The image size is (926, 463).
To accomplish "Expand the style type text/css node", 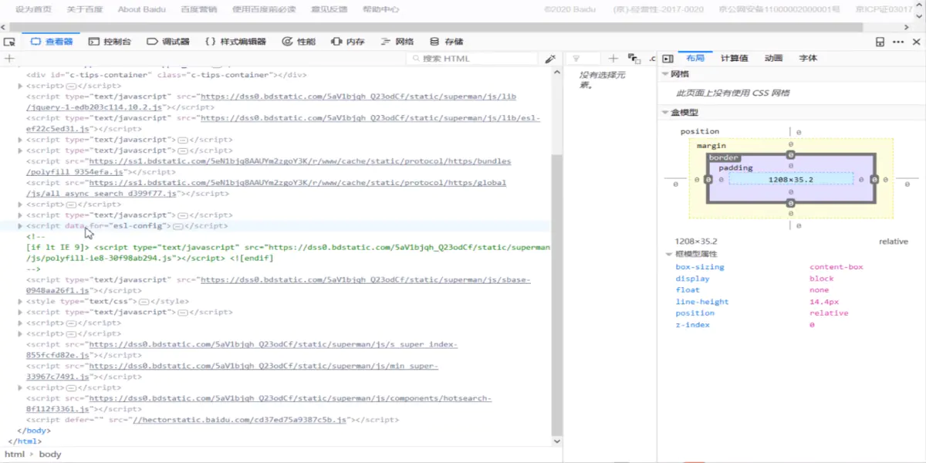I will tap(20, 302).
